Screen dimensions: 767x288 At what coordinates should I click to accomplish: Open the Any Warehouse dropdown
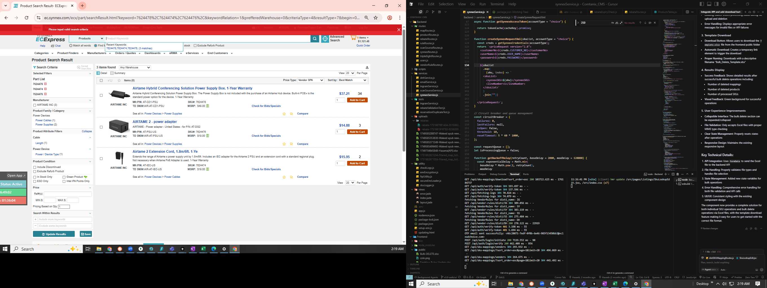tap(135, 67)
